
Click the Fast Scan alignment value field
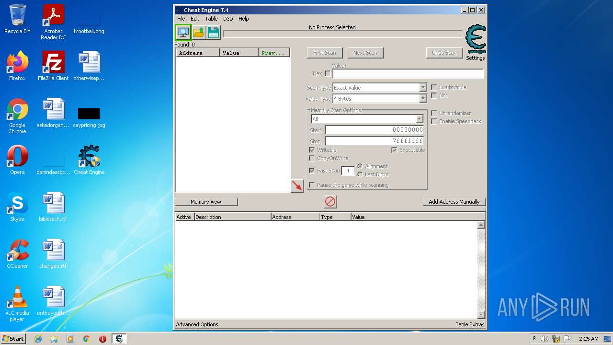point(348,171)
